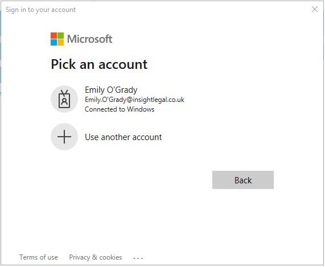Click the ID badge avatar icon
The image size is (325, 267).
coord(64,99)
